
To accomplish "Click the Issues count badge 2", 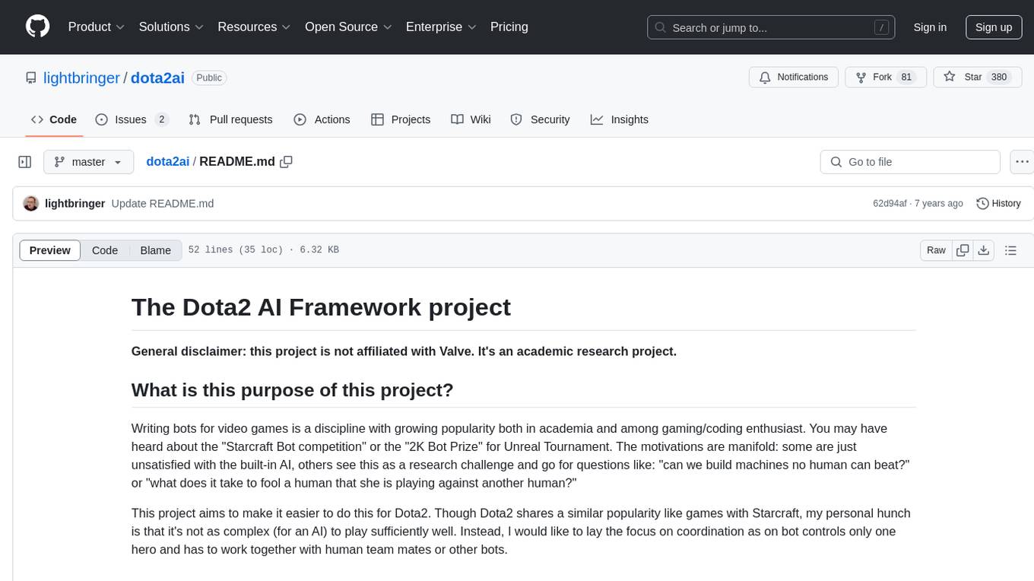I will tap(161, 119).
